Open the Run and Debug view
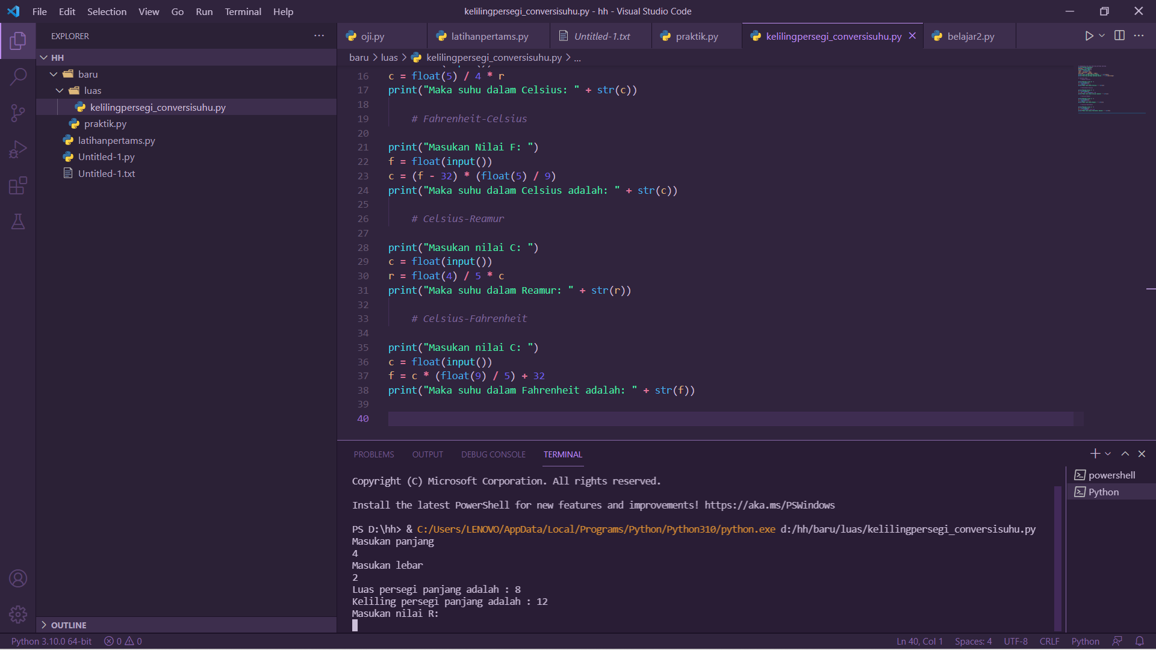 click(18, 149)
